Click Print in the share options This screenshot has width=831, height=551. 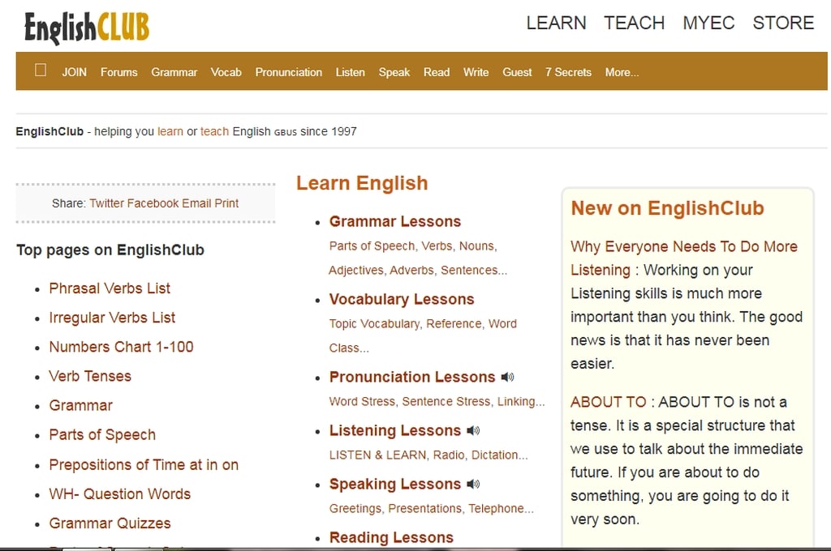(226, 203)
